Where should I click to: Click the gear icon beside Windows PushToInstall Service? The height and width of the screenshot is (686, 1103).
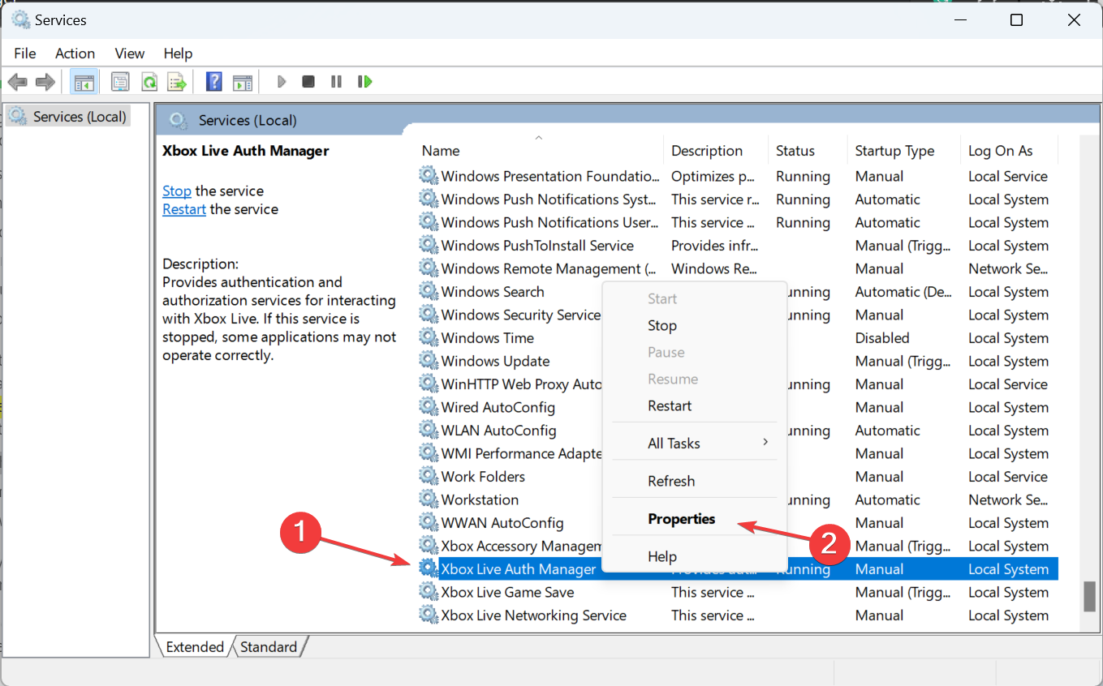tap(428, 245)
